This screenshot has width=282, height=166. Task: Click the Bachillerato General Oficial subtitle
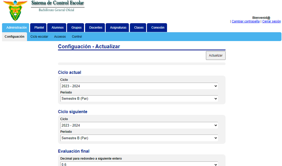(57, 10)
